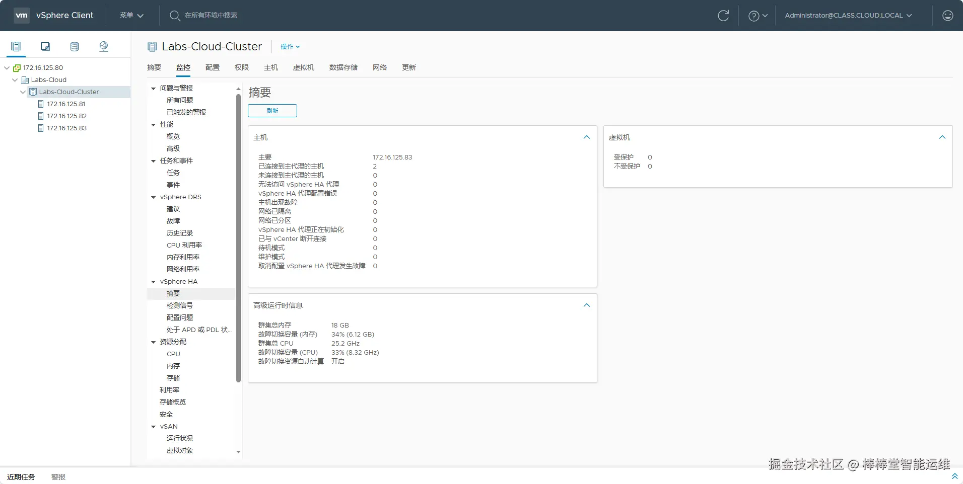This screenshot has width=963, height=484.
Task: Open the 菜单 dropdown menu
Action: (x=131, y=16)
